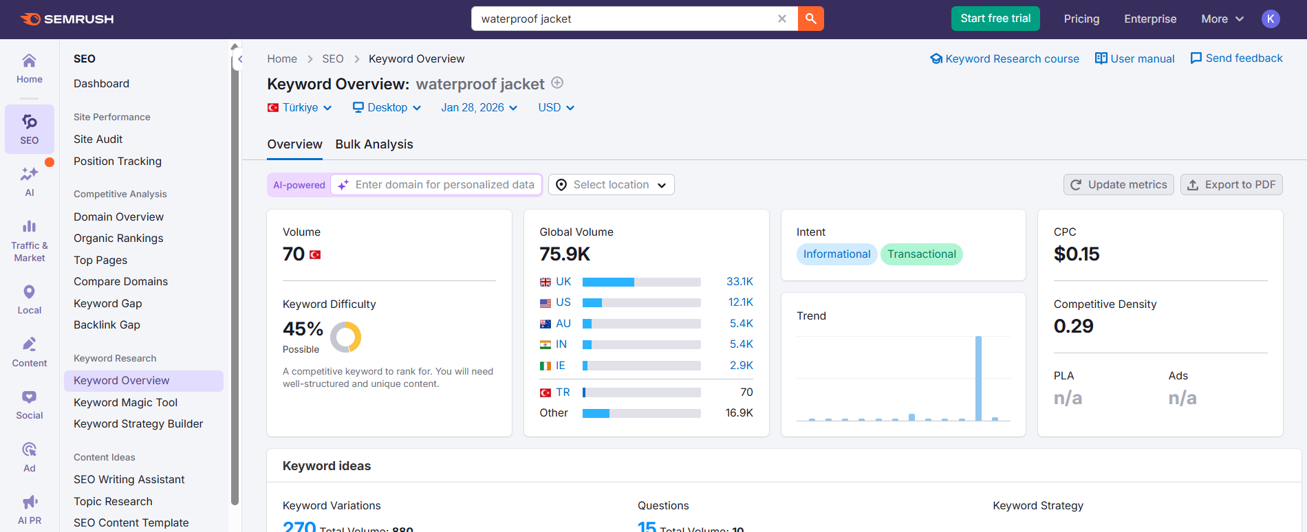Open Keyword Magic Tool in sidebar
Screen dimensions: 1307x532
click(x=125, y=403)
